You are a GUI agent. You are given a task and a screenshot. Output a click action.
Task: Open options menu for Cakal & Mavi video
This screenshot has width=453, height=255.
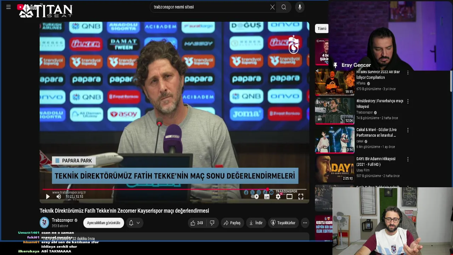[x=408, y=130]
